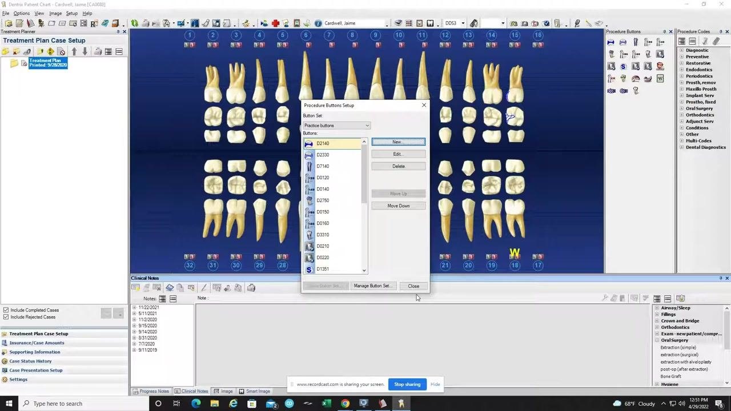Click the Rx prescriptions toolbar icon
This screenshot has width=731, height=411.
94,23
